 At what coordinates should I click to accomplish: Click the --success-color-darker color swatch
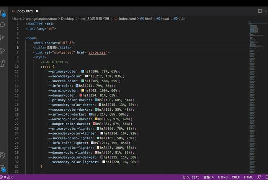[x=96, y=110]
